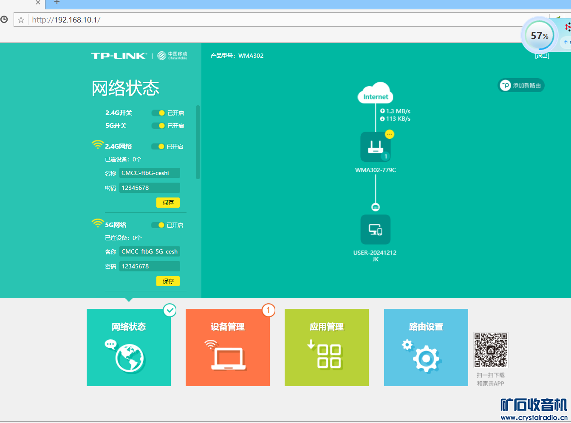Click the QR code for 和家亲 APP
This screenshot has width=571, height=423.
pos(491,350)
